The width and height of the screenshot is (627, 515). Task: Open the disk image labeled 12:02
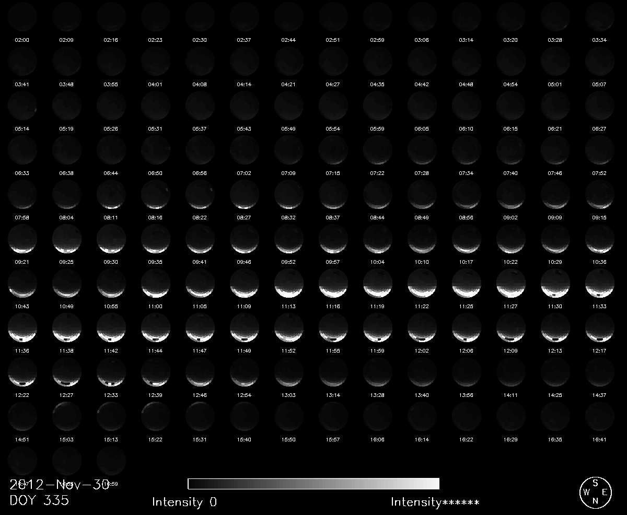click(422, 327)
